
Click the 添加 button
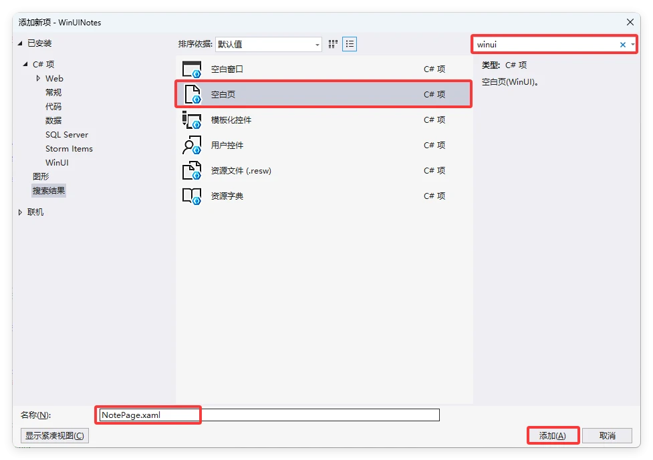(553, 436)
